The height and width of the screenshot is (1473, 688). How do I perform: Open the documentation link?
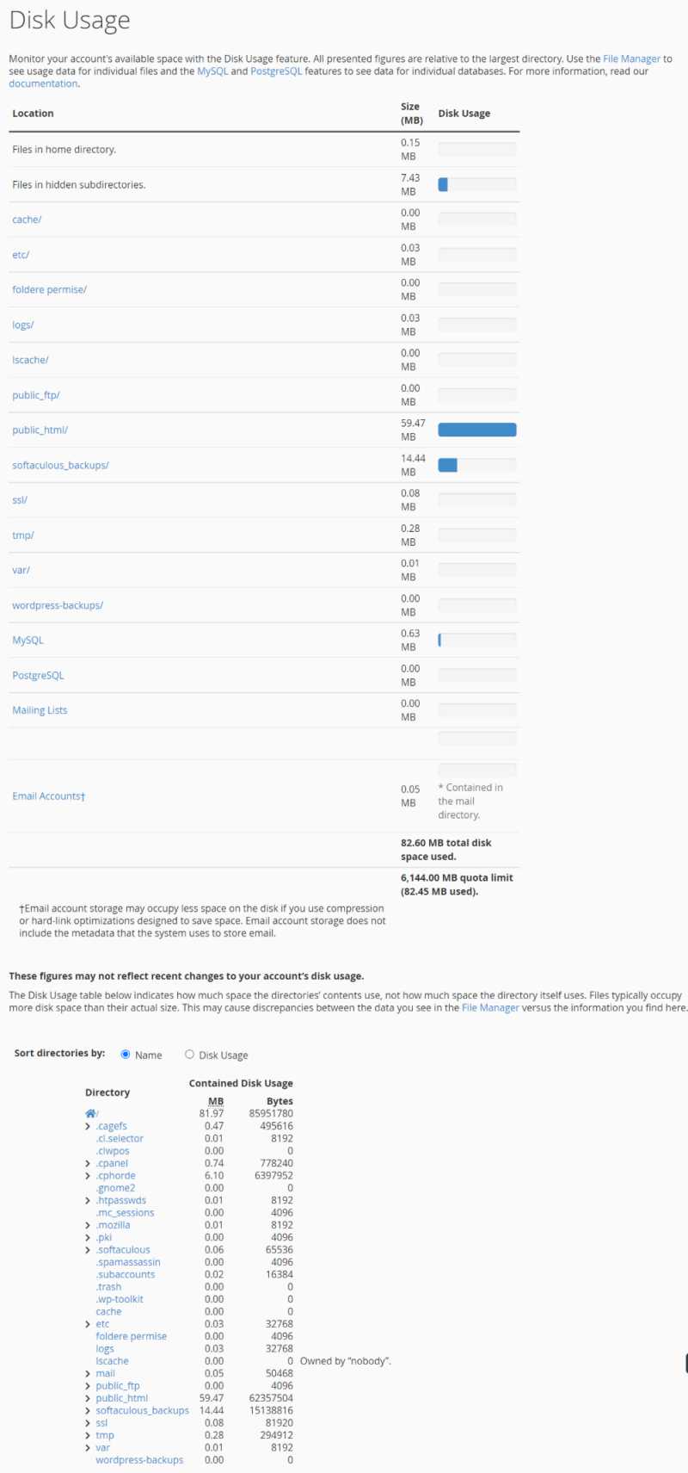click(43, 84)
